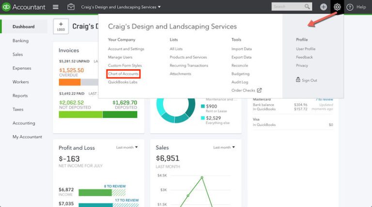Click 17 TO REVIEW expenses link
The height and width of the screenshot is (207, 372).
tap(127, 200)
